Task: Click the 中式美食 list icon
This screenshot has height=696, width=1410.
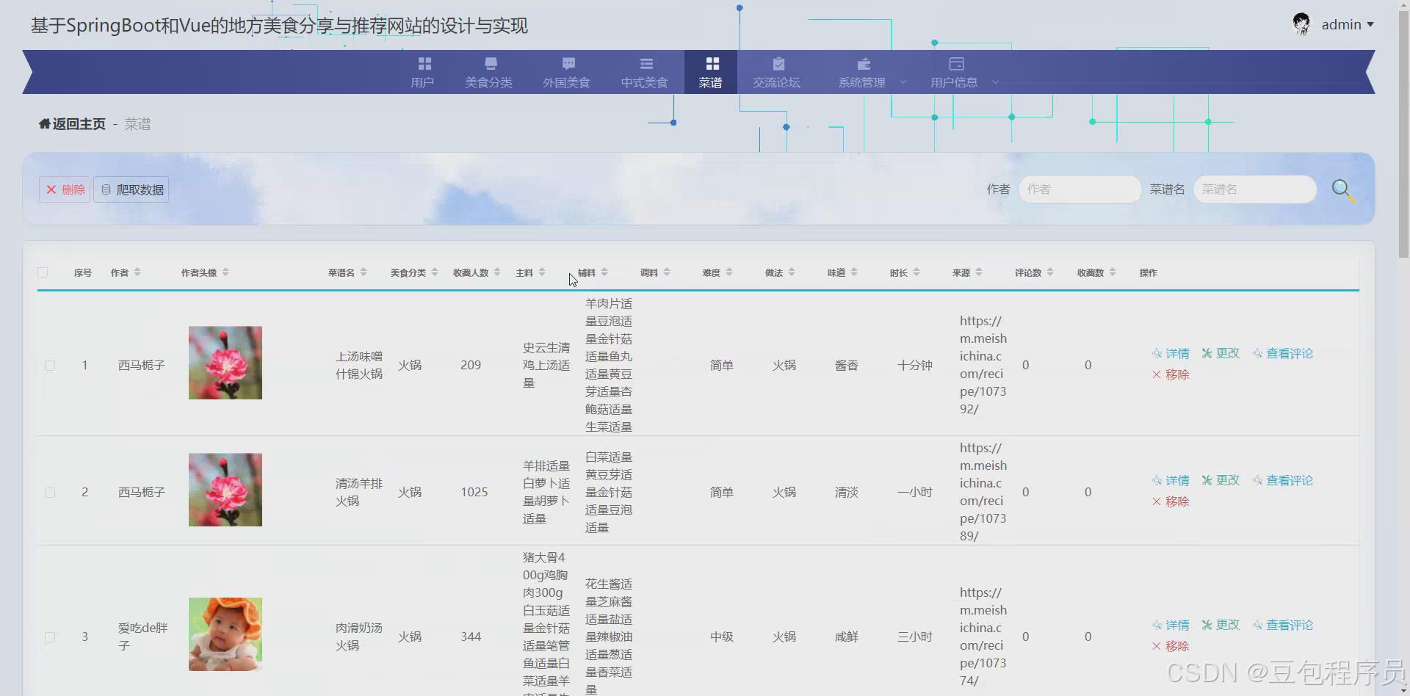Action: point(646,64)
